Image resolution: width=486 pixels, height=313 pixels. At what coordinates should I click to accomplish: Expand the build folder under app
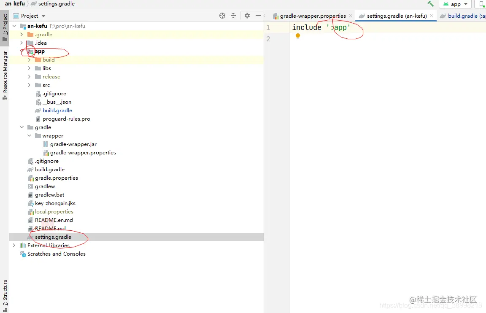(x=30, y=59)
